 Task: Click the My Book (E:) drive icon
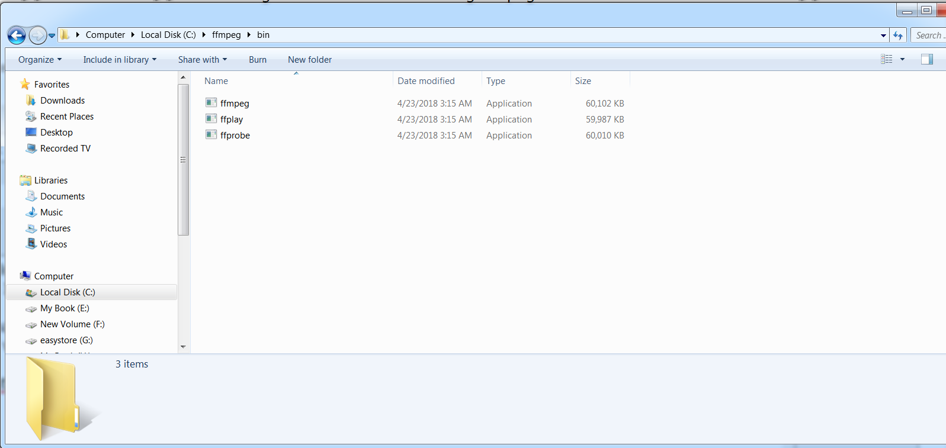pos(31,308)
